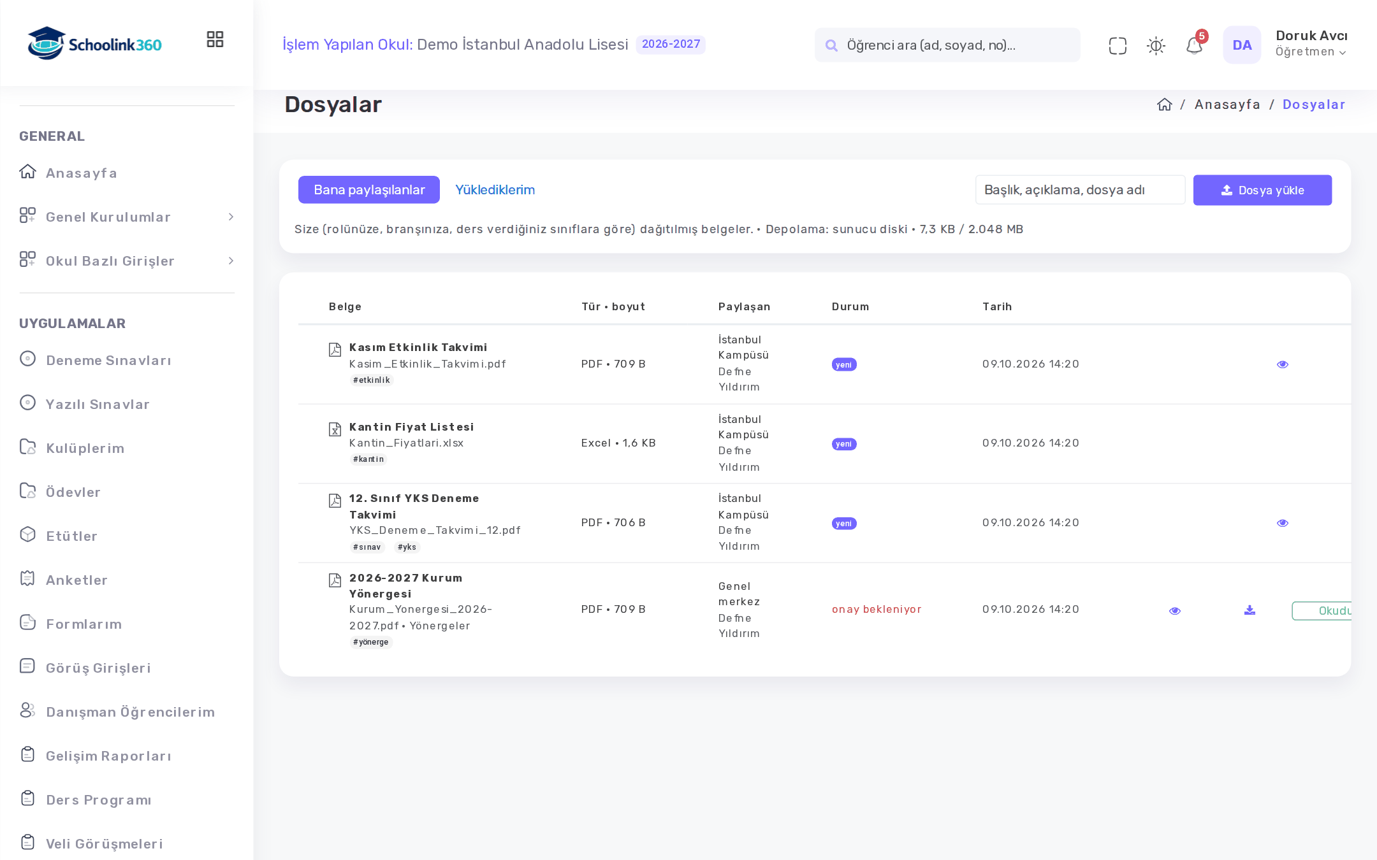This screenshot has height=860, width=1377.
Task: Click the Danışman Öğrencilerim icon
Action: 27,710
